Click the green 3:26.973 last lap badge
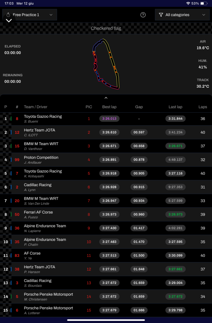This screenshot has width=212, height=323. 175,214
